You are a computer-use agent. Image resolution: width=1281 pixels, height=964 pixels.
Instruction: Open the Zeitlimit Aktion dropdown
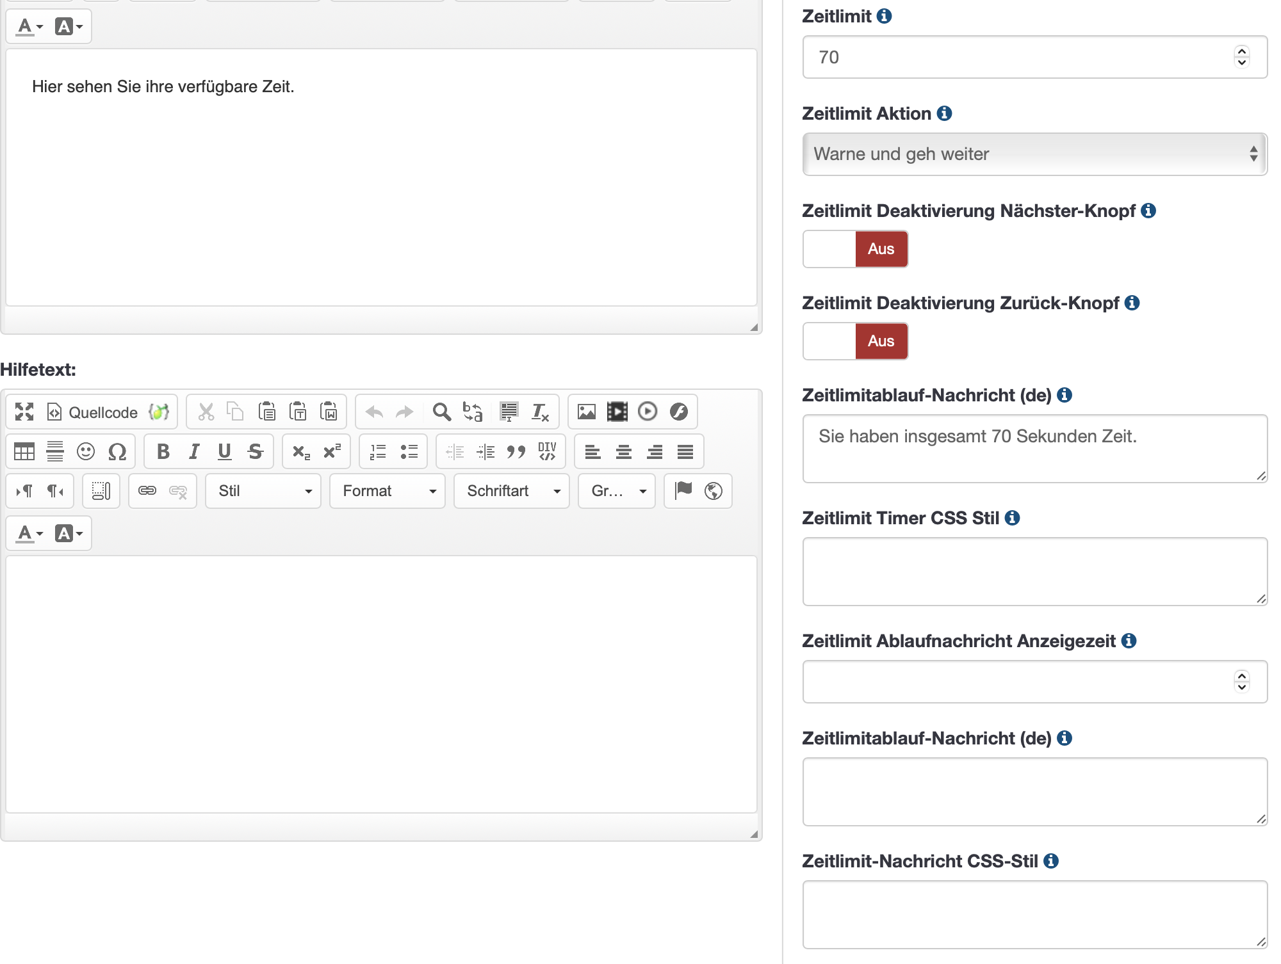coord(1034,154)
